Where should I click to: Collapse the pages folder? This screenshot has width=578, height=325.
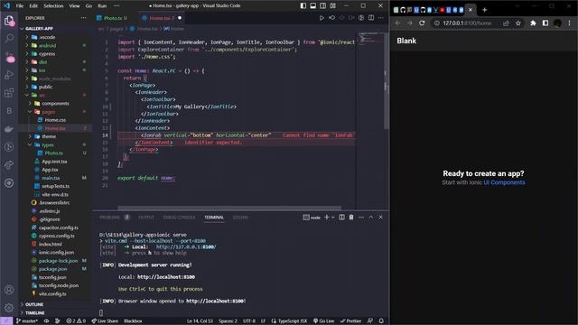point(48,112)
